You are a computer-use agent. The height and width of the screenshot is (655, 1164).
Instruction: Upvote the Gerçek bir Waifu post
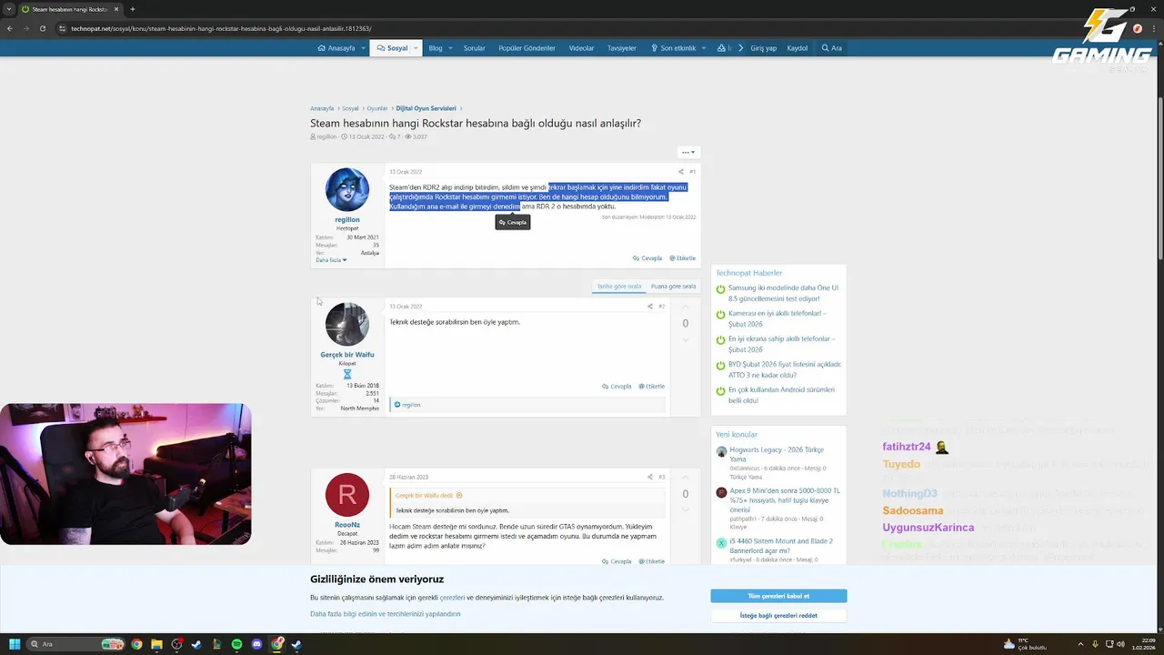pyautogui.click(x=686, y=307)
